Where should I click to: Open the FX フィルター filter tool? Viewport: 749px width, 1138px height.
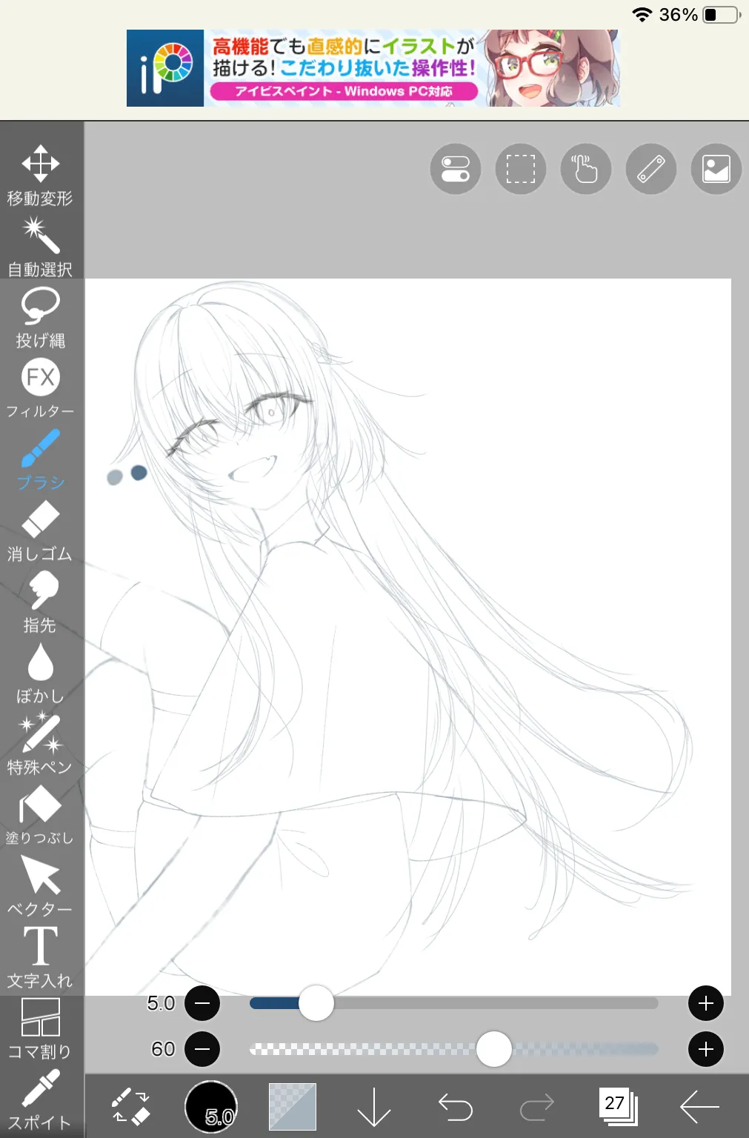(x=41, y=389)
